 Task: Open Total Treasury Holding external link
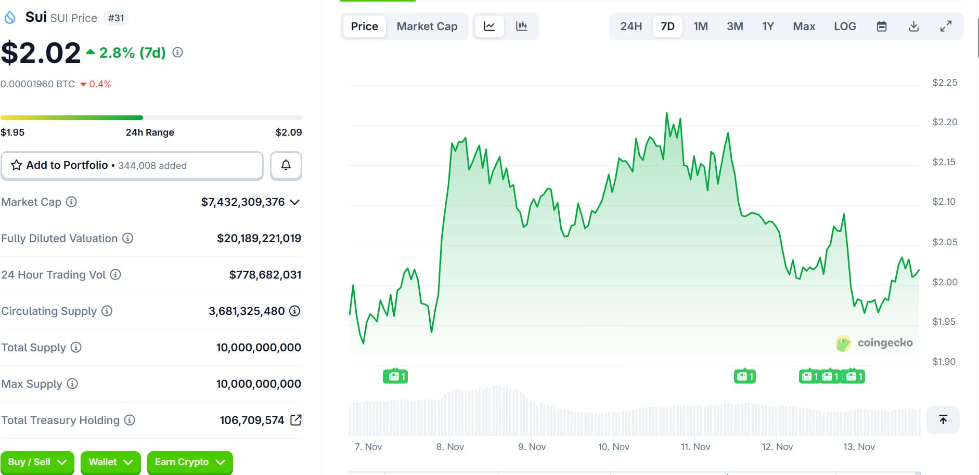pyautogui.click(x=295, y=420)
